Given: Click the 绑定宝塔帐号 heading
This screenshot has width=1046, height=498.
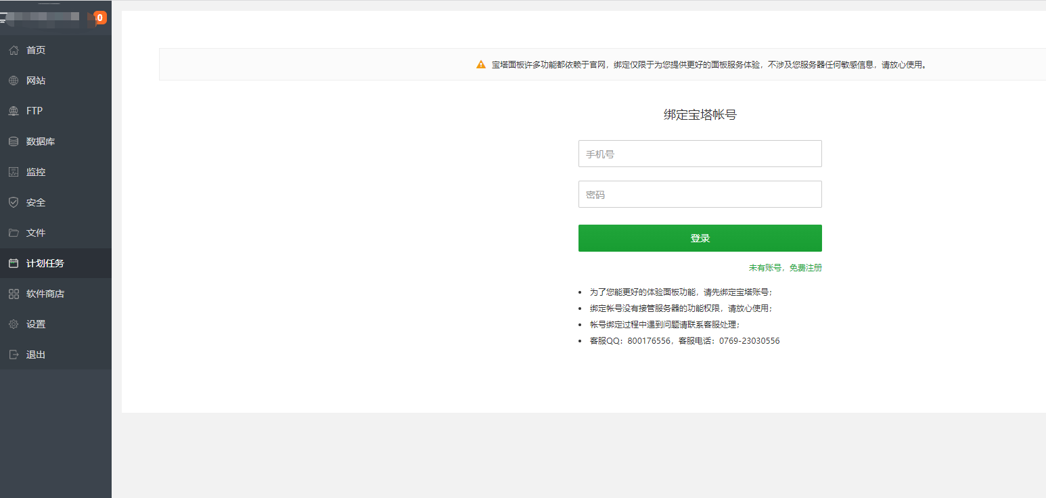Looking at the screenshot, I should tap(700, 115).
